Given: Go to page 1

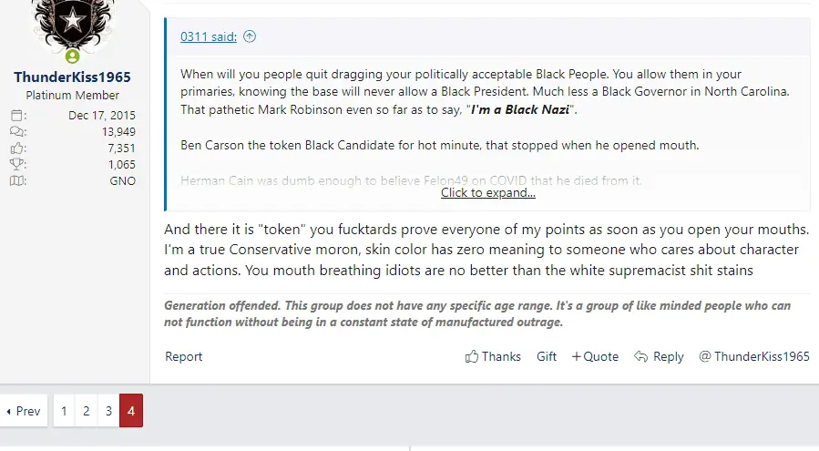Looking at the screenshot, I should click(64, 411).
